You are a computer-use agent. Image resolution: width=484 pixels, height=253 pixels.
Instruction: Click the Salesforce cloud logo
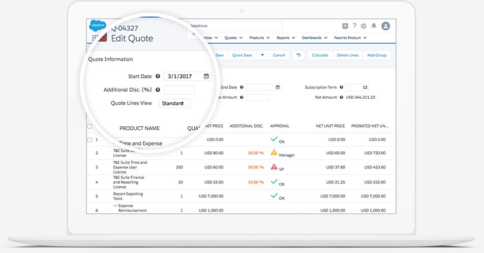click(98, 25)
